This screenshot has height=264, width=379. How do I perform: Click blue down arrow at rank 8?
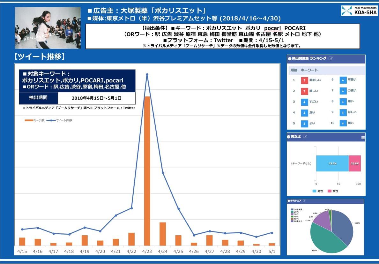pos(343,102)
